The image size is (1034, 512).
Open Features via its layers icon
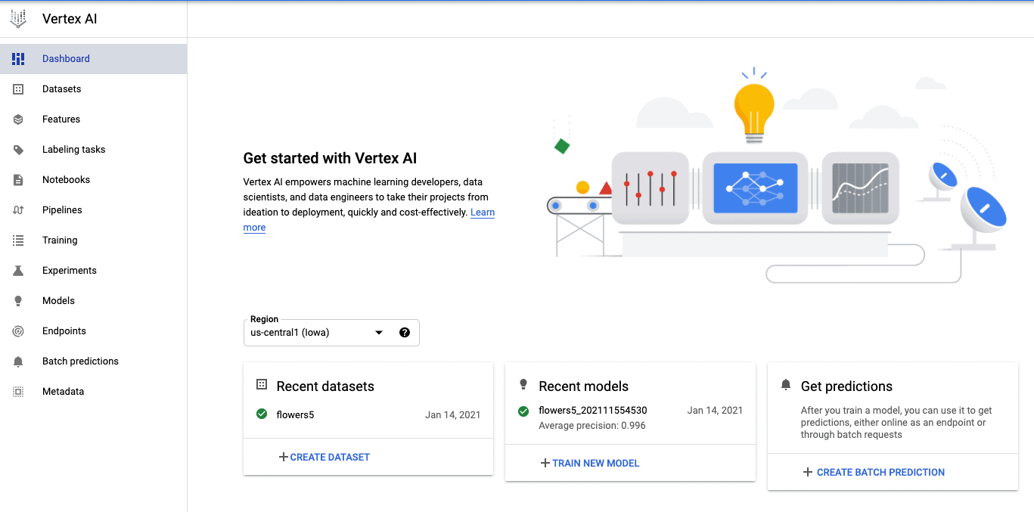click(x=18, y=119)
